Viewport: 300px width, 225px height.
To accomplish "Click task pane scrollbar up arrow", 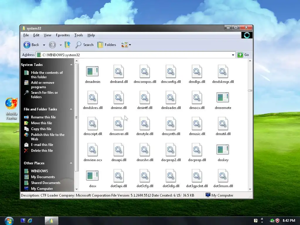I will pyautogui.click(x=76, y=61).
